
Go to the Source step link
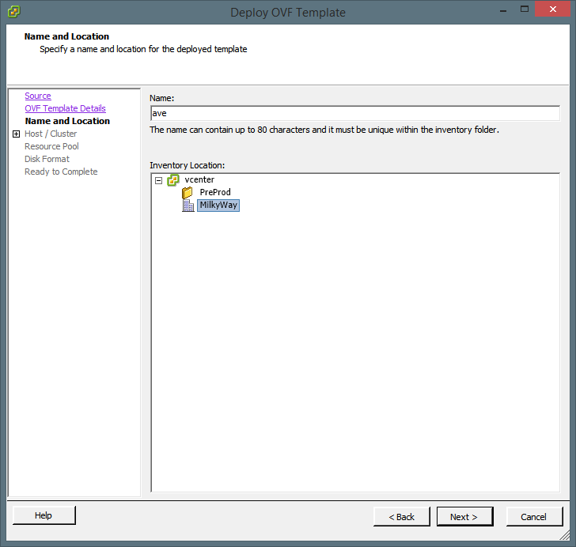pyautogui.click(x=37, y=96)
